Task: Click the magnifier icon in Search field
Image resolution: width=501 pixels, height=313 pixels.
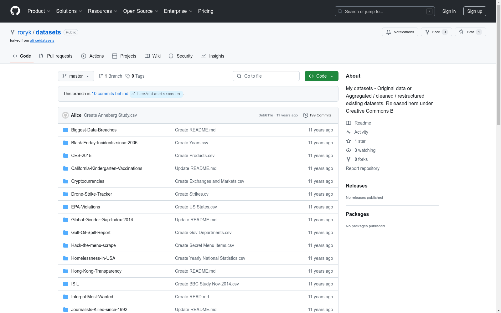Action: (x=340, y=11)
